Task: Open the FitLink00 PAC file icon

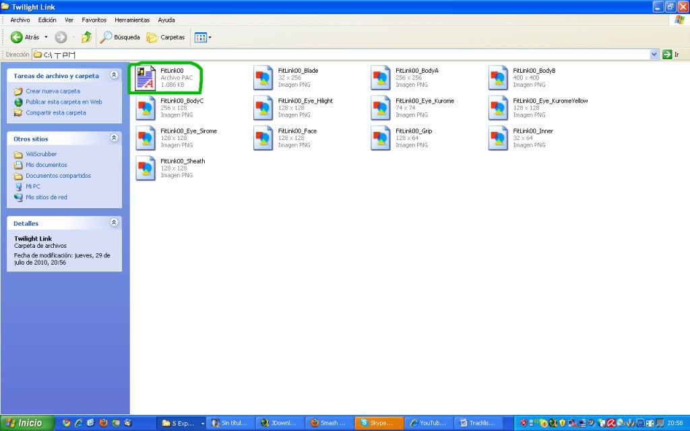Action: tap(146, 78)
